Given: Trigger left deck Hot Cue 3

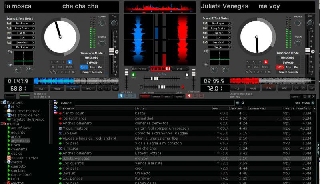Looking at the screenshot, I should point(133,96).
